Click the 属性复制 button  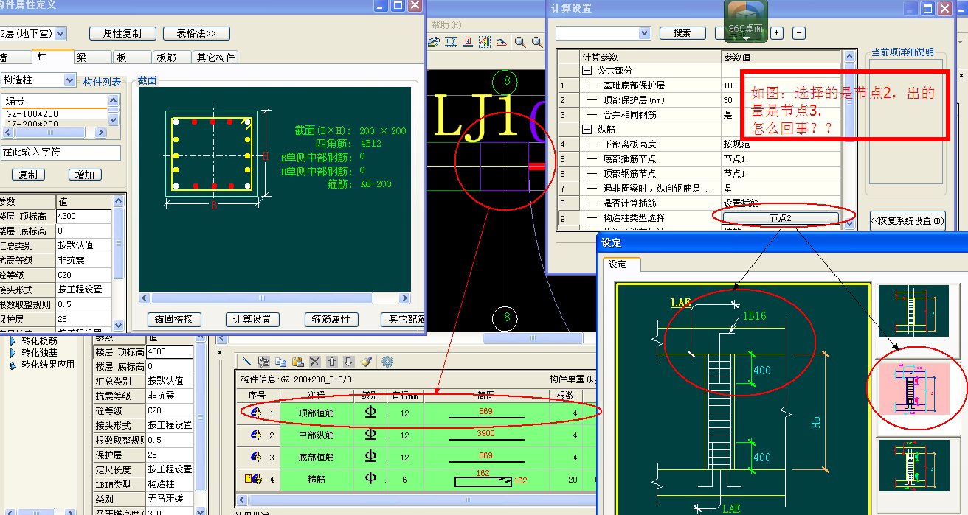(122, 33)
